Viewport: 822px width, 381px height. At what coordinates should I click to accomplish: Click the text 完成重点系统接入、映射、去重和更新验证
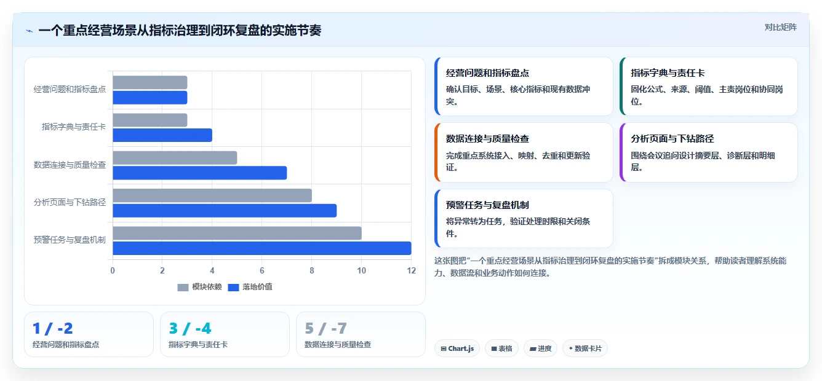pyautogui.click(x=518, y=162)
